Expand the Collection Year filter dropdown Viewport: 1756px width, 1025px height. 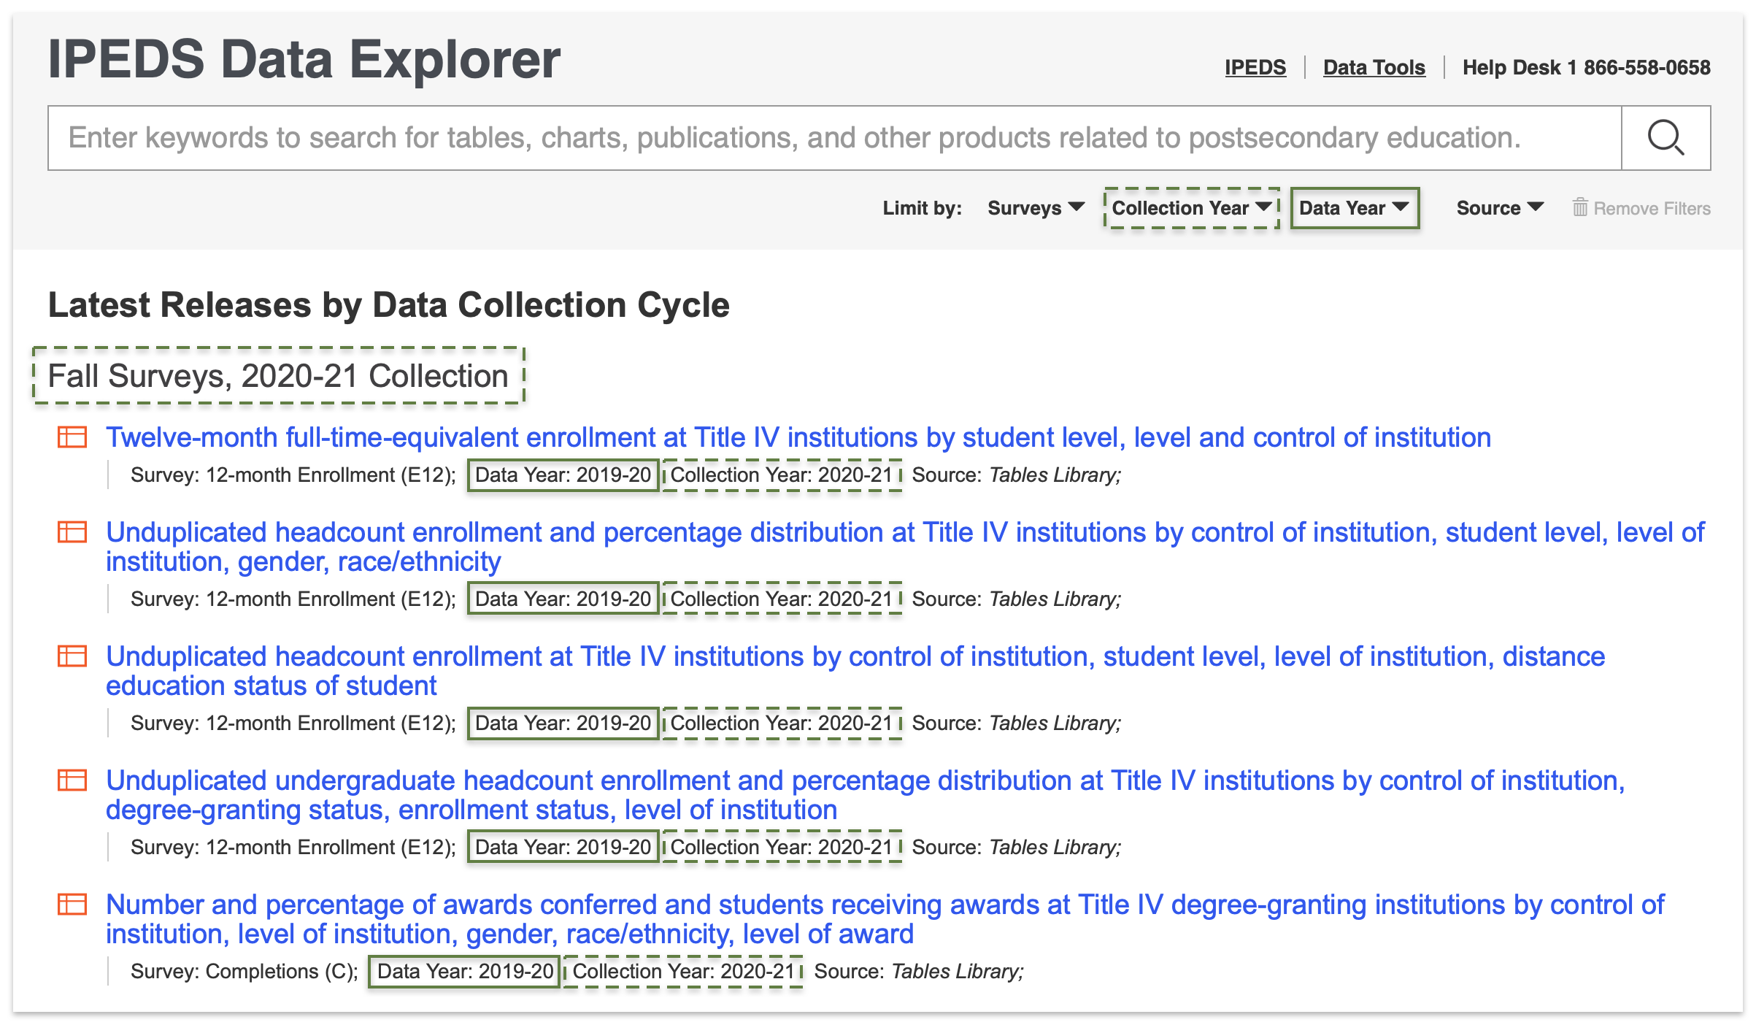point(1191,208)
